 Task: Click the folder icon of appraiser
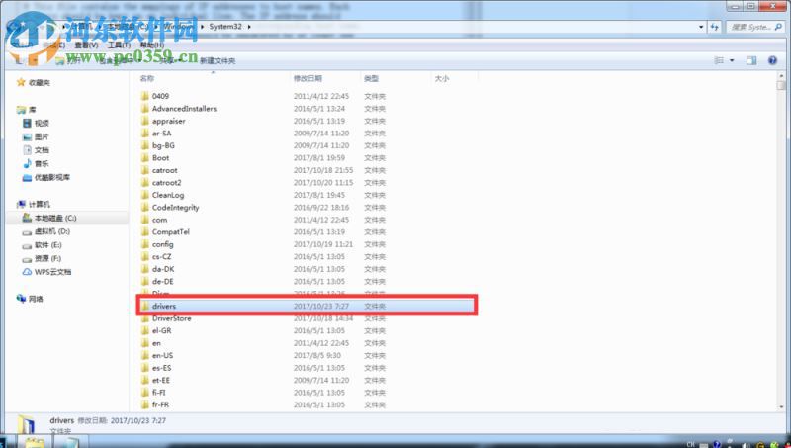coord(145,121)
